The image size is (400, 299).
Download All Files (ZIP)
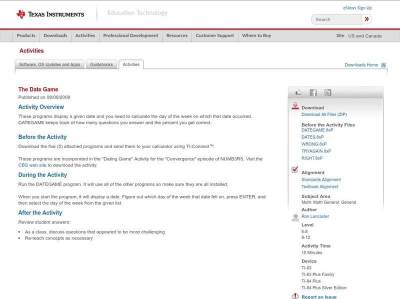325,113
